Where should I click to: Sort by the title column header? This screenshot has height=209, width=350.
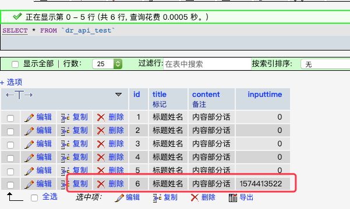[160, 95]
